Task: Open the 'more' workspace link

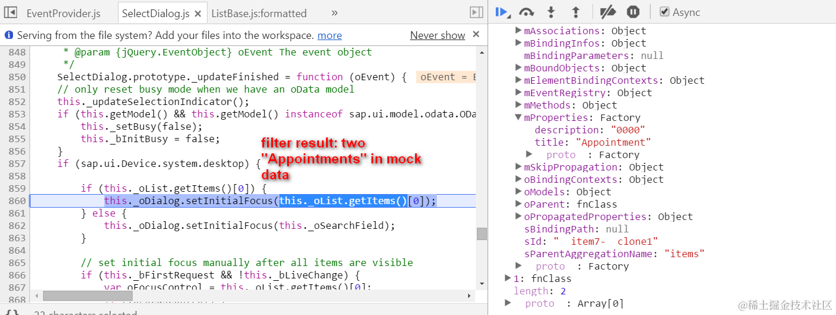Action: click(x=330, y=35)
